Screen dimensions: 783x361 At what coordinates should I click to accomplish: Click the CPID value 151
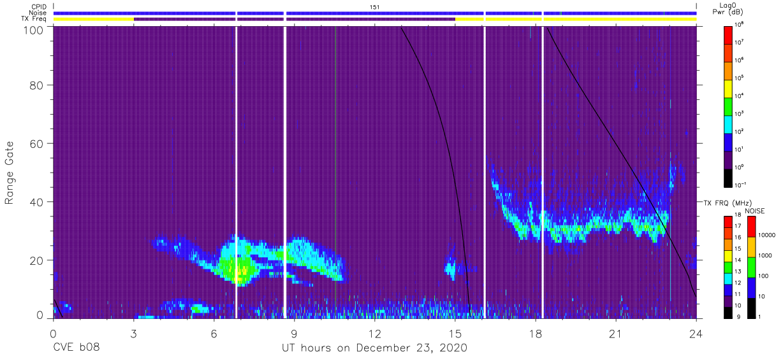(x=374, y=6)
